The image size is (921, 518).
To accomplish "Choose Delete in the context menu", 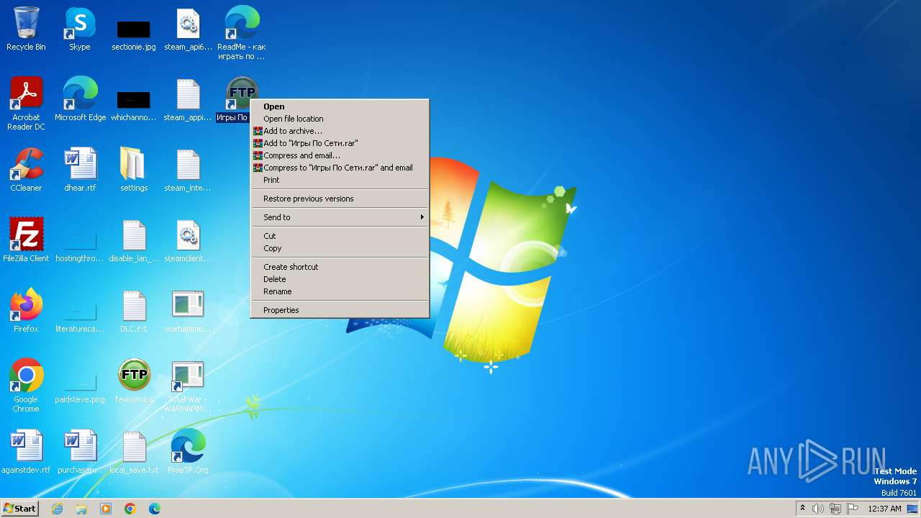I will click(x=339, y=279).
